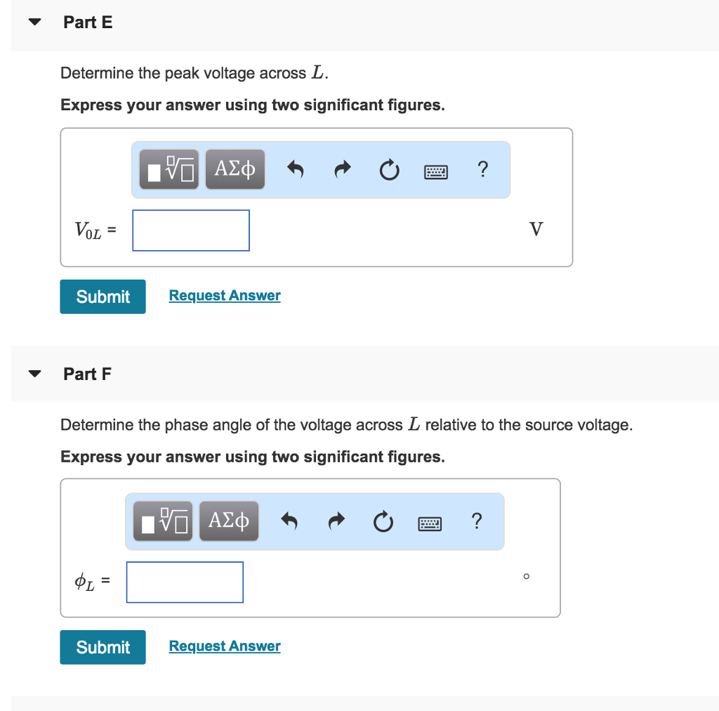Image resolution: width=719 pixels, height=711 pixels.
Task: Show keyboard shortcuts in Part F
Action: pos(429,522)
